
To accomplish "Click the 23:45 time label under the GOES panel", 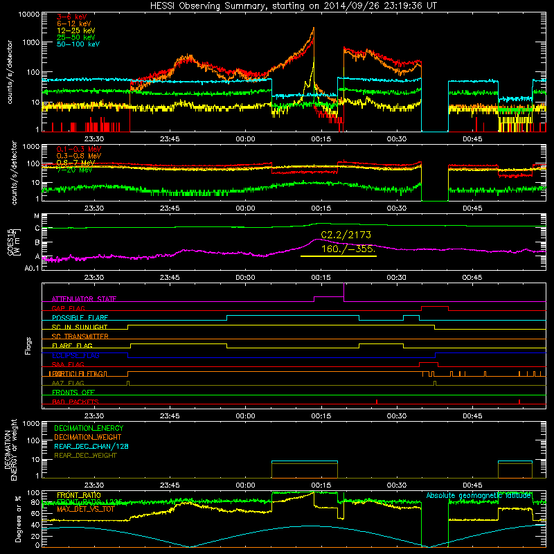I will click(x=170, y=278).
